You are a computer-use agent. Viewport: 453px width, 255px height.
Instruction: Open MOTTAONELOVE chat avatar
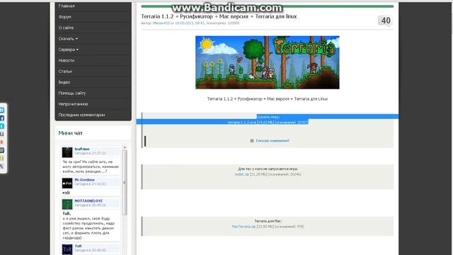pyautogui.click(x=67, y=205)
